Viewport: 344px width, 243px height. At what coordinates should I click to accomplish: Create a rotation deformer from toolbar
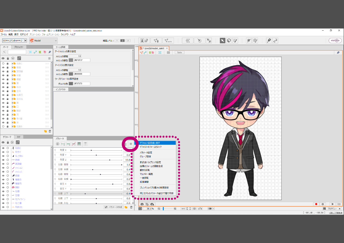[x=199, y=41]
